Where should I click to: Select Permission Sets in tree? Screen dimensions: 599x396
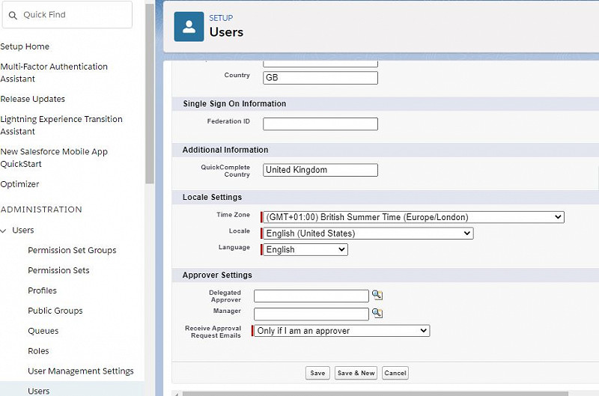58,270
